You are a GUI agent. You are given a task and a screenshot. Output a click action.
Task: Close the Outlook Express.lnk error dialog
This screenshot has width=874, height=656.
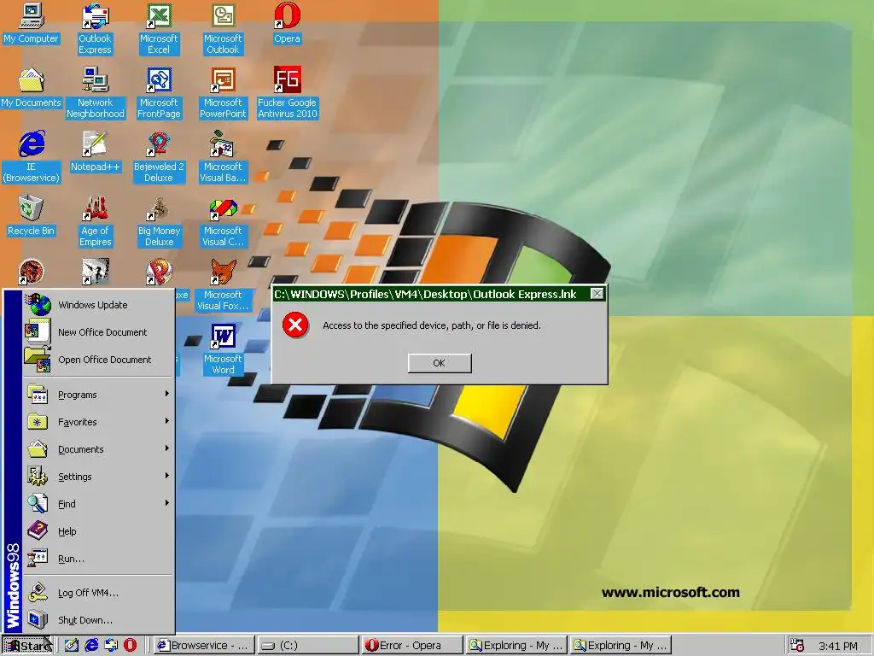597,294
